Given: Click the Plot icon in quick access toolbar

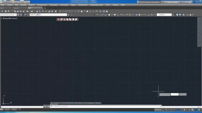Looking at the screenshot, I should click(13, 2).
